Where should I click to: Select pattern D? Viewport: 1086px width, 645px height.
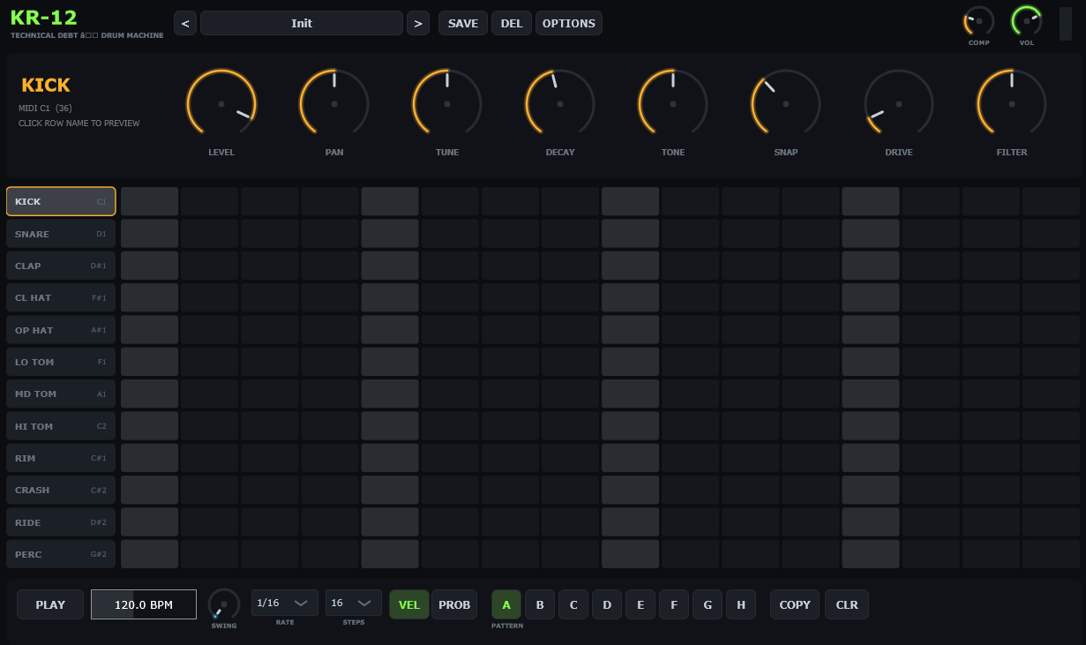607,604
